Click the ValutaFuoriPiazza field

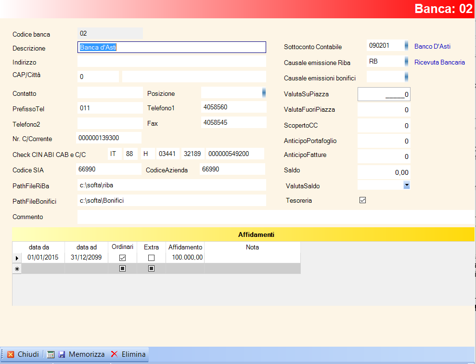coord(384,110)
